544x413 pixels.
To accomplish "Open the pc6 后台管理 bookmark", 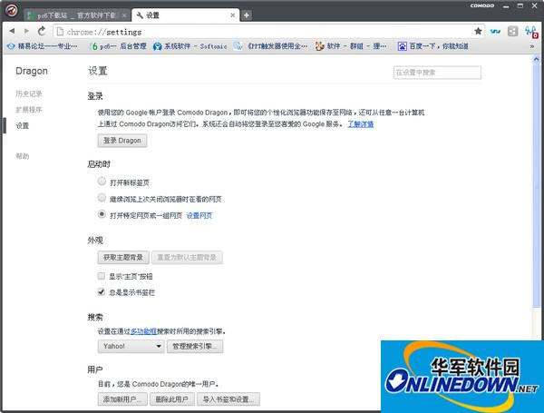I will [118, 46].
